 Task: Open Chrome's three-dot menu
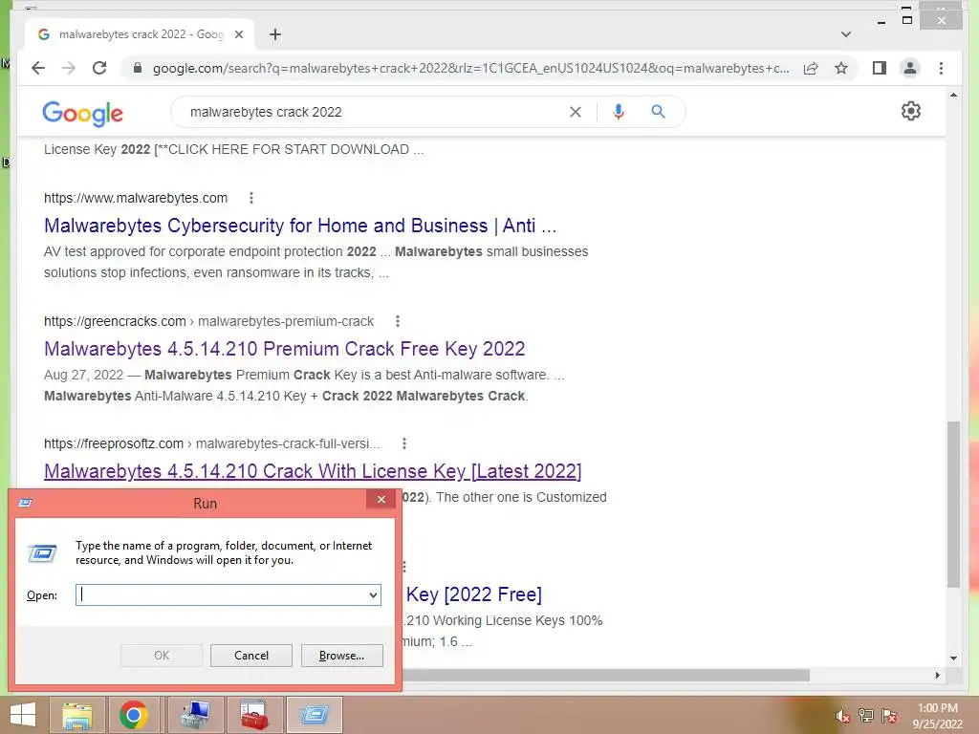click(941, 68)
